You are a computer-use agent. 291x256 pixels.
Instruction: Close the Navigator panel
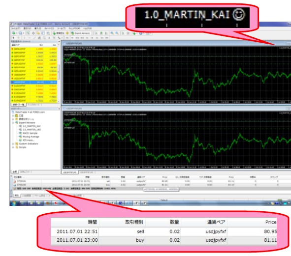59,109
